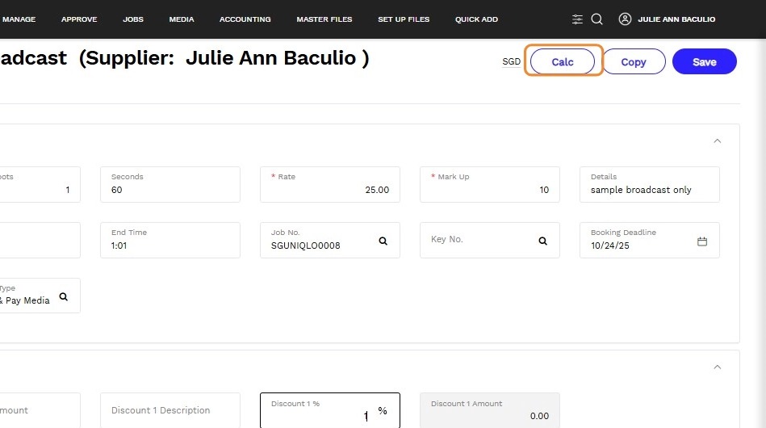Collapse the first section chevron
Image resolution: width=766 pixels, height=428 pixels.
(717, 141)
